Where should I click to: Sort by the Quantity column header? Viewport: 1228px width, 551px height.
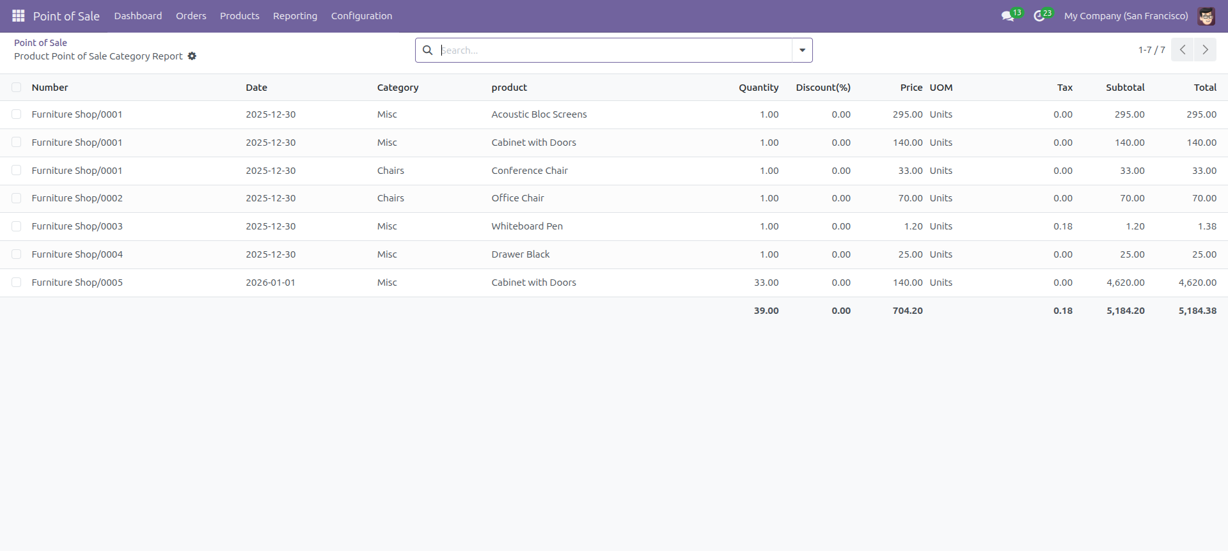(x=759, y=88)
